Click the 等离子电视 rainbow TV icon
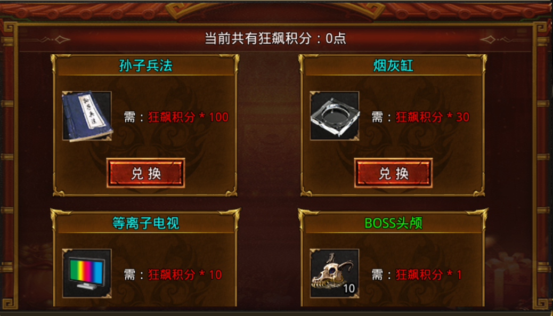Screen dimensions: 553x316 point(87,274)
